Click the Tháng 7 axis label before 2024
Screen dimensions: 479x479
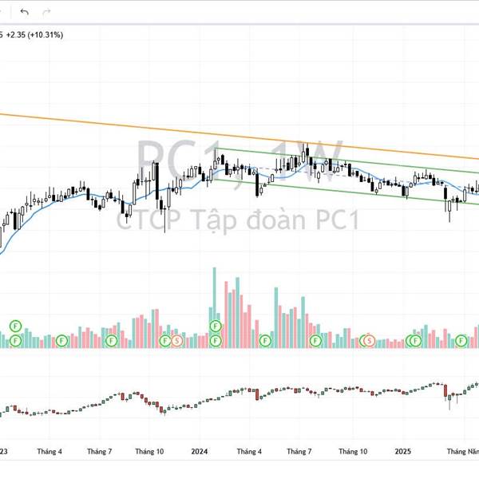click(x=99, y=451)
